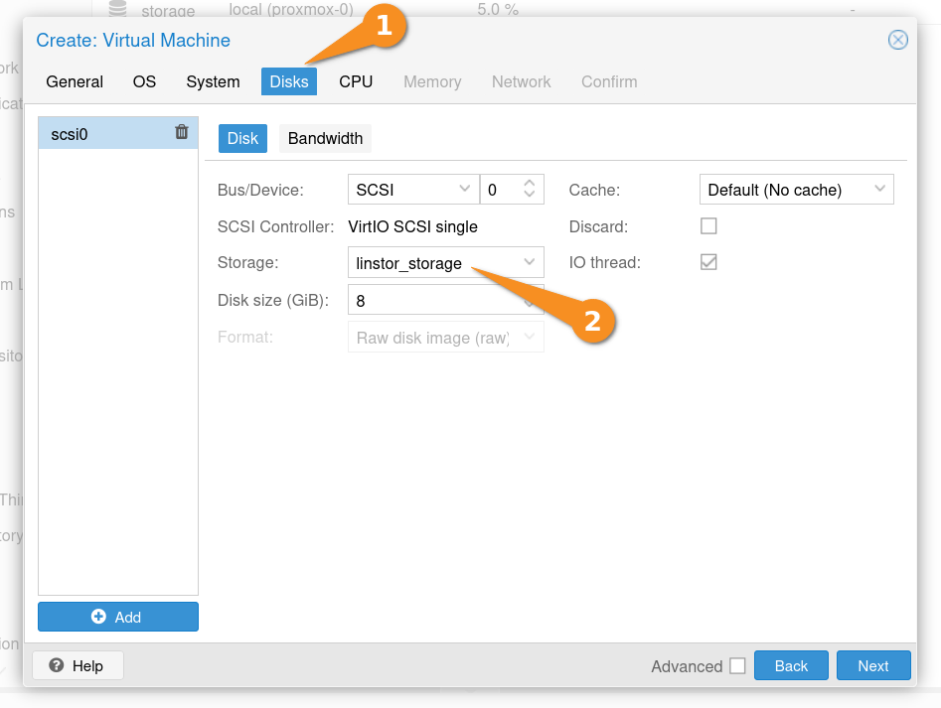Switch to the OS tab

pyautogui.click(x=144, y=81)
